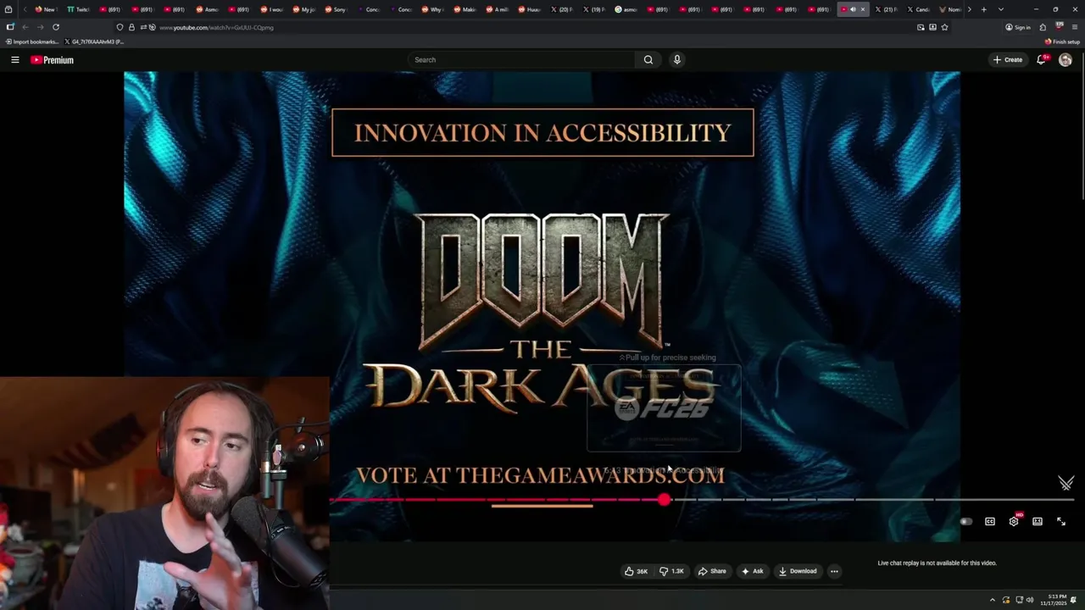
Task: Reload the page in browser toolbar
Action: [x=56, y=27]
